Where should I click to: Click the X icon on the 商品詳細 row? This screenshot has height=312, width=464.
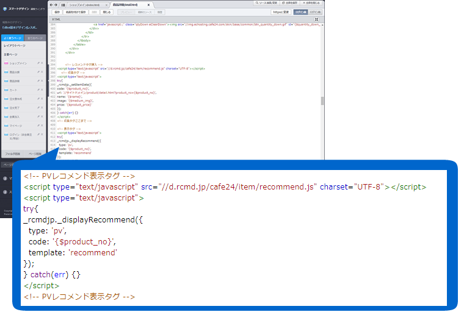(x=42, y=81)
